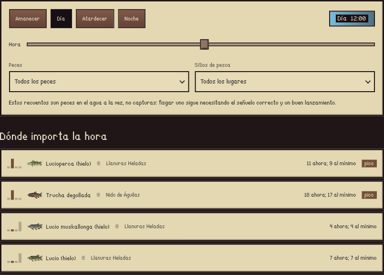Open the Todos los lugares dropdown
Viewport: 384px width, 275px height.
(x=285, y=82)
